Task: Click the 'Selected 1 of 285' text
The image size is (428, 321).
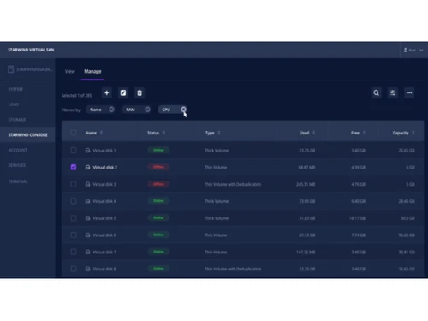Action: point(76,96)
